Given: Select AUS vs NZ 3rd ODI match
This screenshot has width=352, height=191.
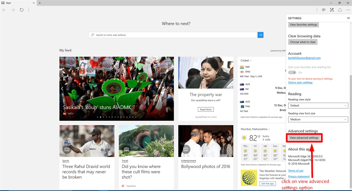Looking at the screenshot, I should tap(263, 89).
